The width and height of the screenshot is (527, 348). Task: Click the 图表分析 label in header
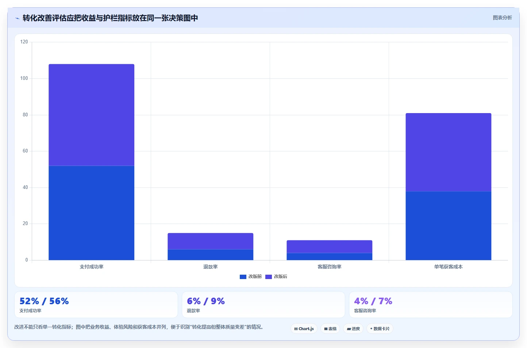502,18
